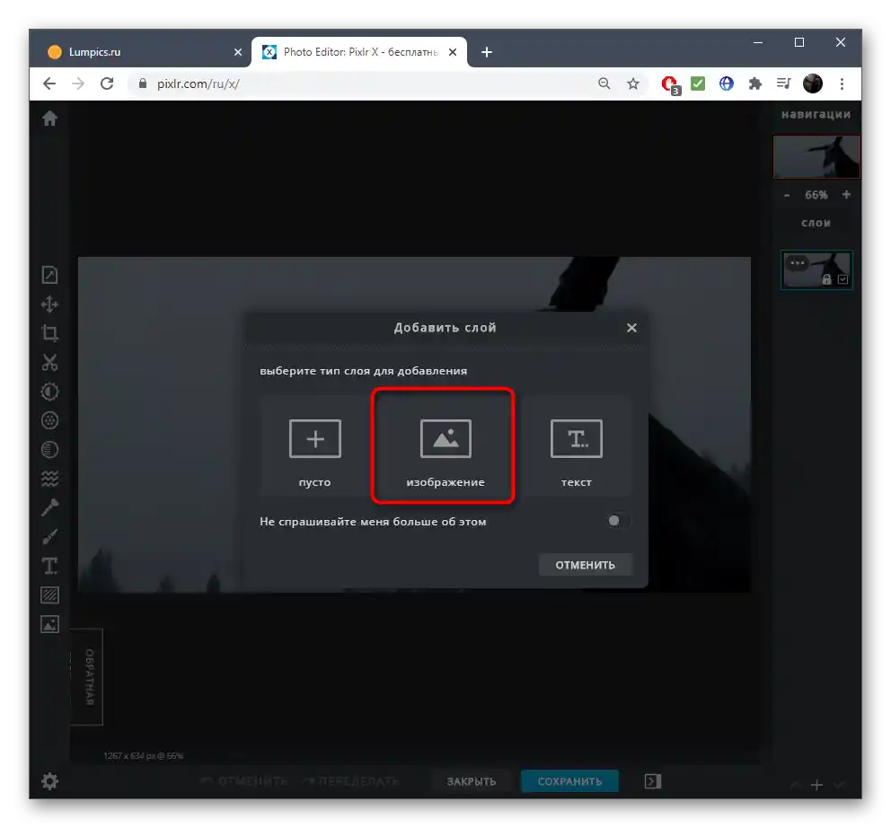Select the Cutout scissors tool
The height and width of the screenshot is (828, 891).
coord(49,362)
